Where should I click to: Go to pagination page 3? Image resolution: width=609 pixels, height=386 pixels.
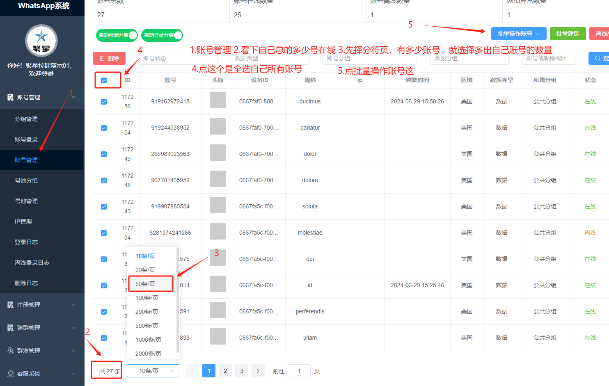[x=241, y=371]
